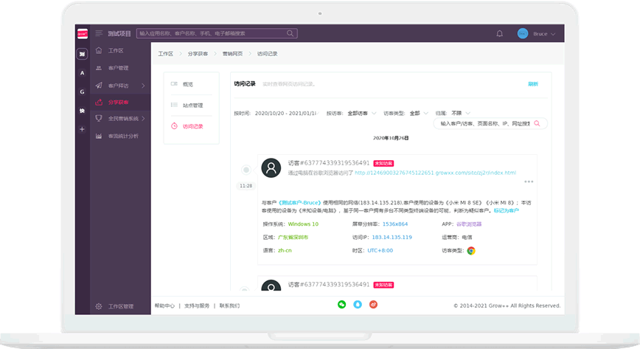This screenshot has width=640, height=349.
Task: Open the three-dot menu on the visitor card
Action: point(529,182)
